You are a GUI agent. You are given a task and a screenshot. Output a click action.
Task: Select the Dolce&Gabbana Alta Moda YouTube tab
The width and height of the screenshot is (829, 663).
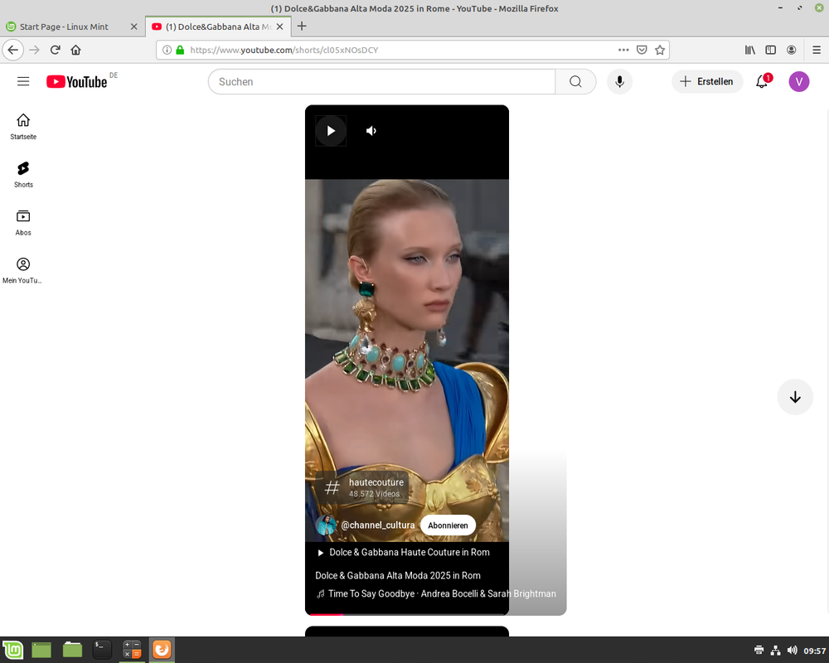click(218, 27)
